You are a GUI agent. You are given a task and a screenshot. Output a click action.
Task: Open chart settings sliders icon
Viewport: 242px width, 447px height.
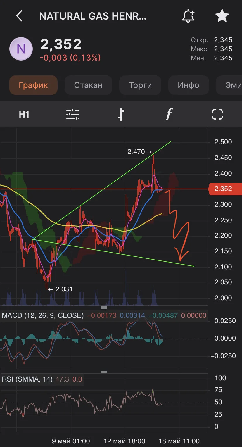point(73,114)
